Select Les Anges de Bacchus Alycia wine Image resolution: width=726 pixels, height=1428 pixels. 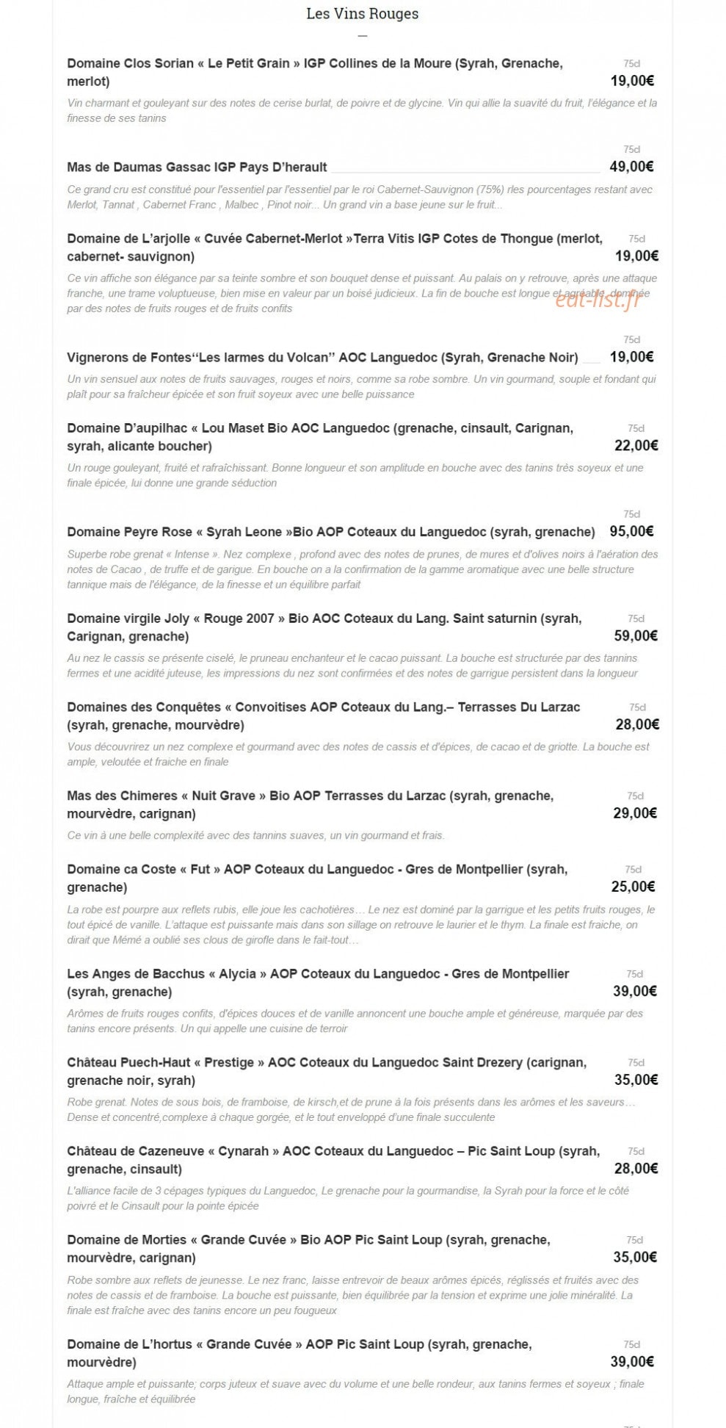tap(318, 983)
